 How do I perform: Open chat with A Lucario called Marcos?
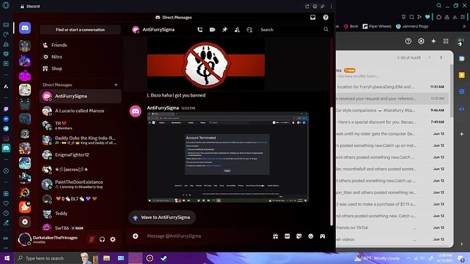(80, 111)
